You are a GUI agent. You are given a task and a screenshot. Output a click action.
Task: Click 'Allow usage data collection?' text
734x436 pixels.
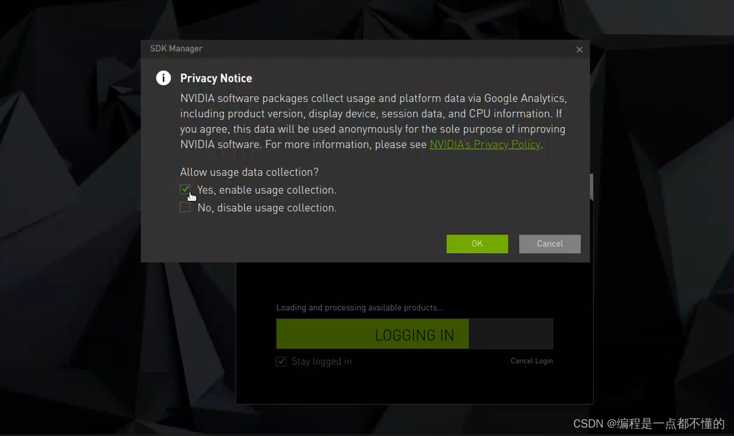[x=249, y=172]
